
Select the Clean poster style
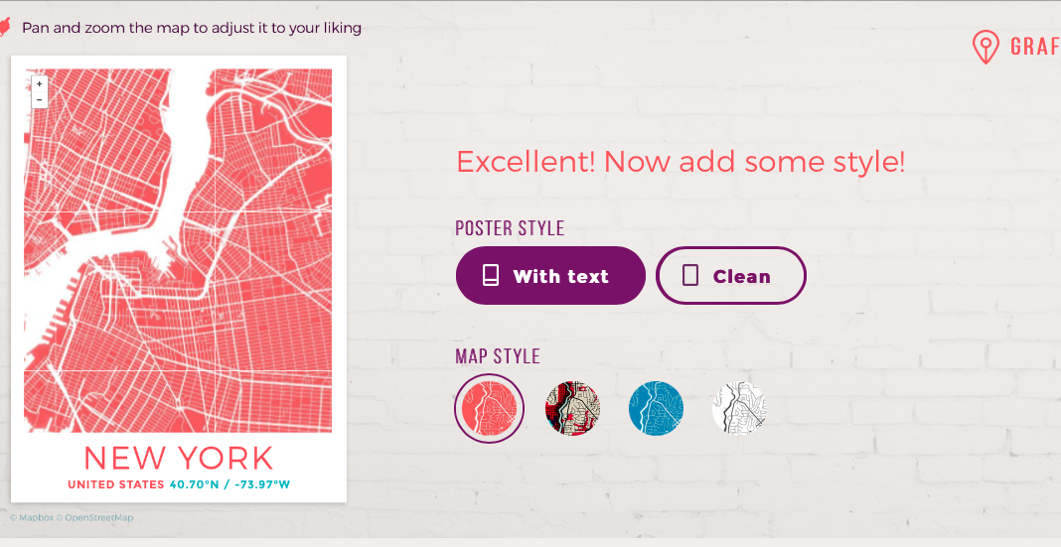click(730, 276)
